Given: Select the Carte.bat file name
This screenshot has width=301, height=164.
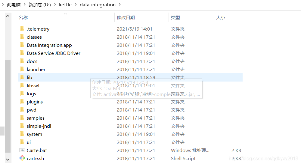Looking at the screenshot, I should click(37, 150).
